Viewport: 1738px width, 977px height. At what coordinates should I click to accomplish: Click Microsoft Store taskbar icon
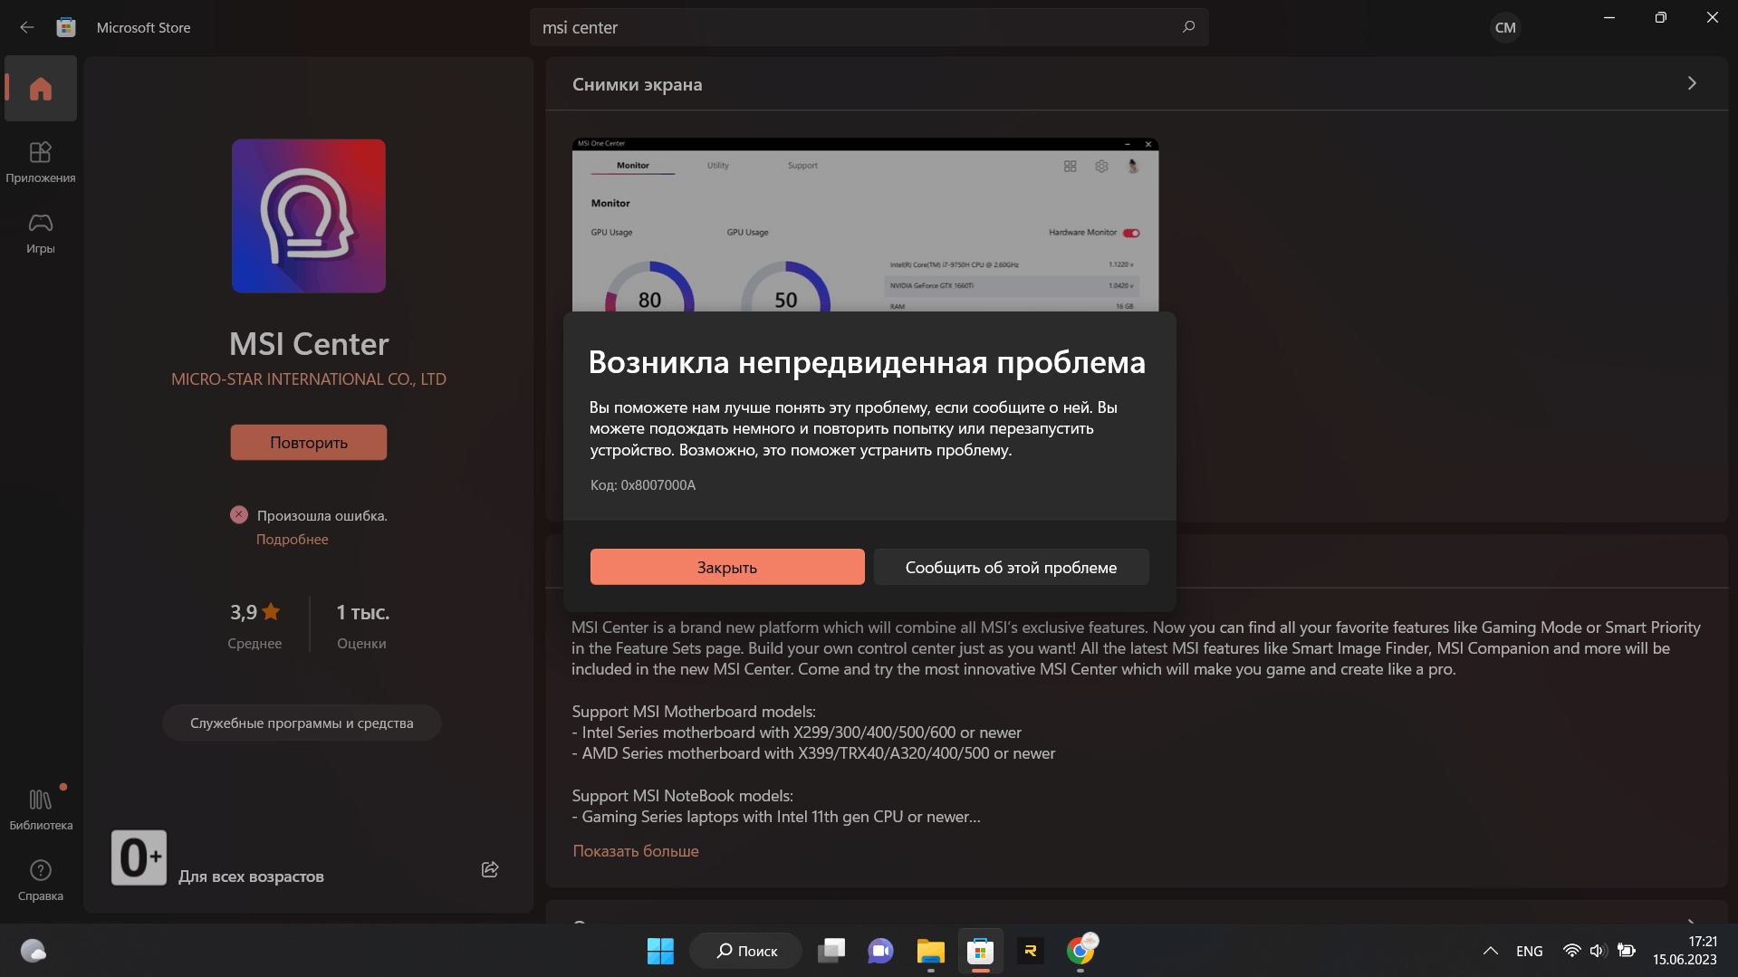pos(980,951)
